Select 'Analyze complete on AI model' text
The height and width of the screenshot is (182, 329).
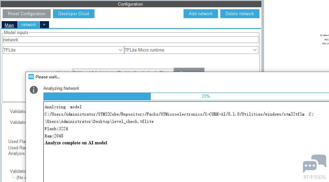[76, 143]
